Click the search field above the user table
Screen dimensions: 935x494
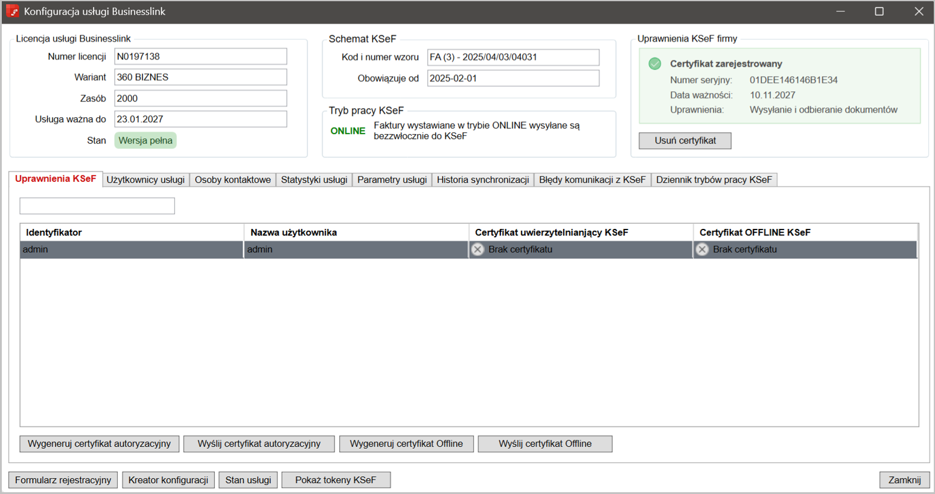pos(97,206)
